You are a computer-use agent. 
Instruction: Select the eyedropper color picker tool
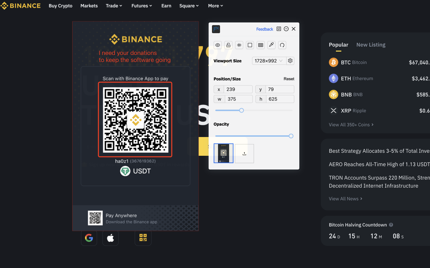coord(271,45)
